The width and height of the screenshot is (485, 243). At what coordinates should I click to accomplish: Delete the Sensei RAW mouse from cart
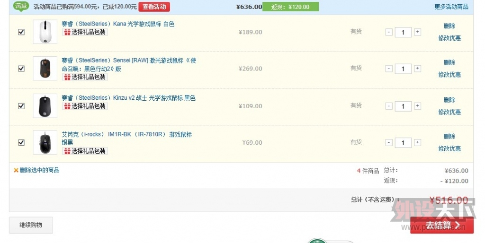click(449, 62)
